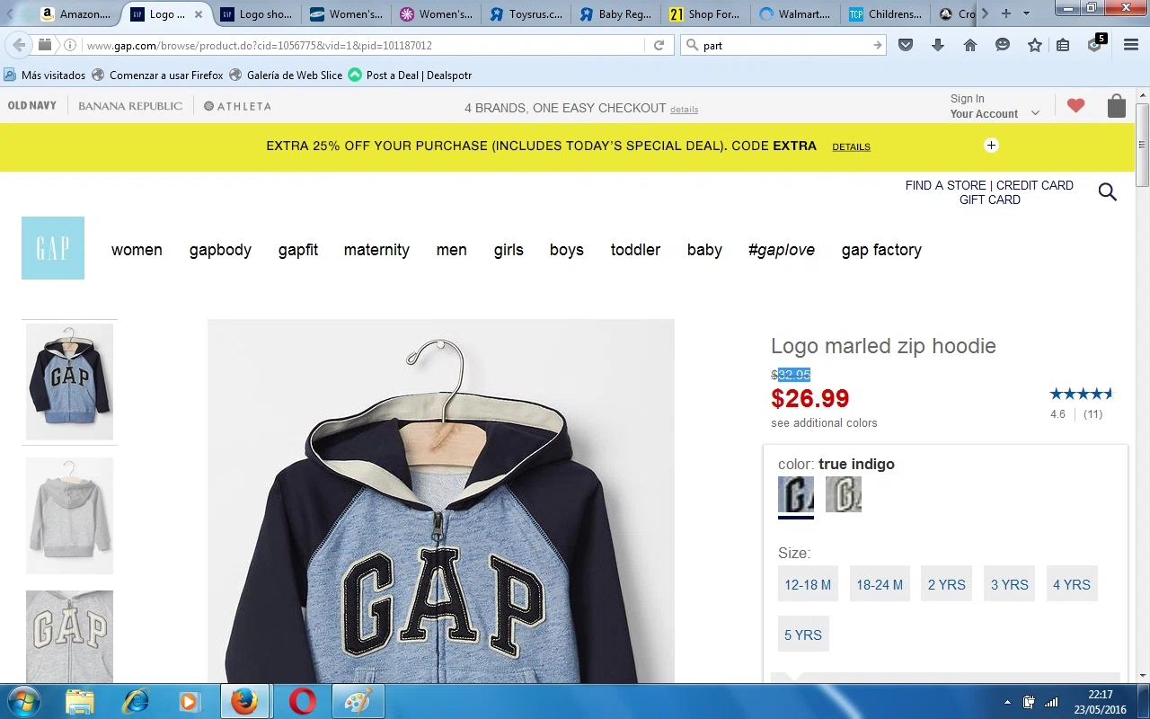The image size is (1150, 719).
Task: Switch to the Baby Reg tab
Action: 615,14
